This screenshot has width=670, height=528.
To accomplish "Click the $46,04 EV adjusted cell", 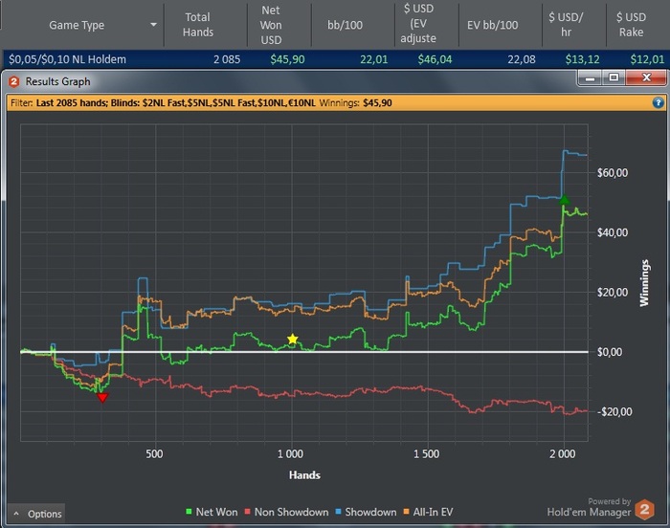I will [x=435, y=59].
